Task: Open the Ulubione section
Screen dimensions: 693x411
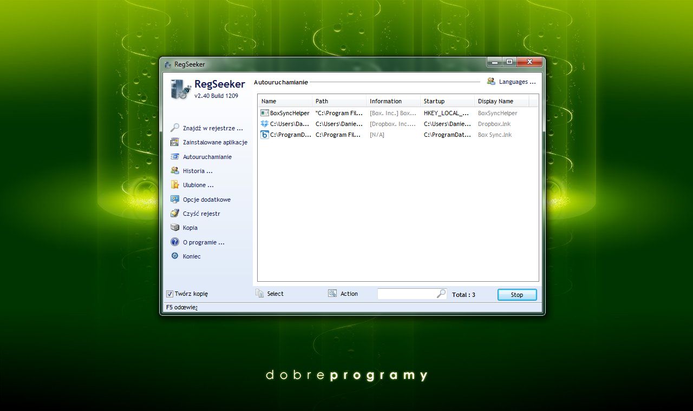Action: pyautogui.click(x=198, y=185)
